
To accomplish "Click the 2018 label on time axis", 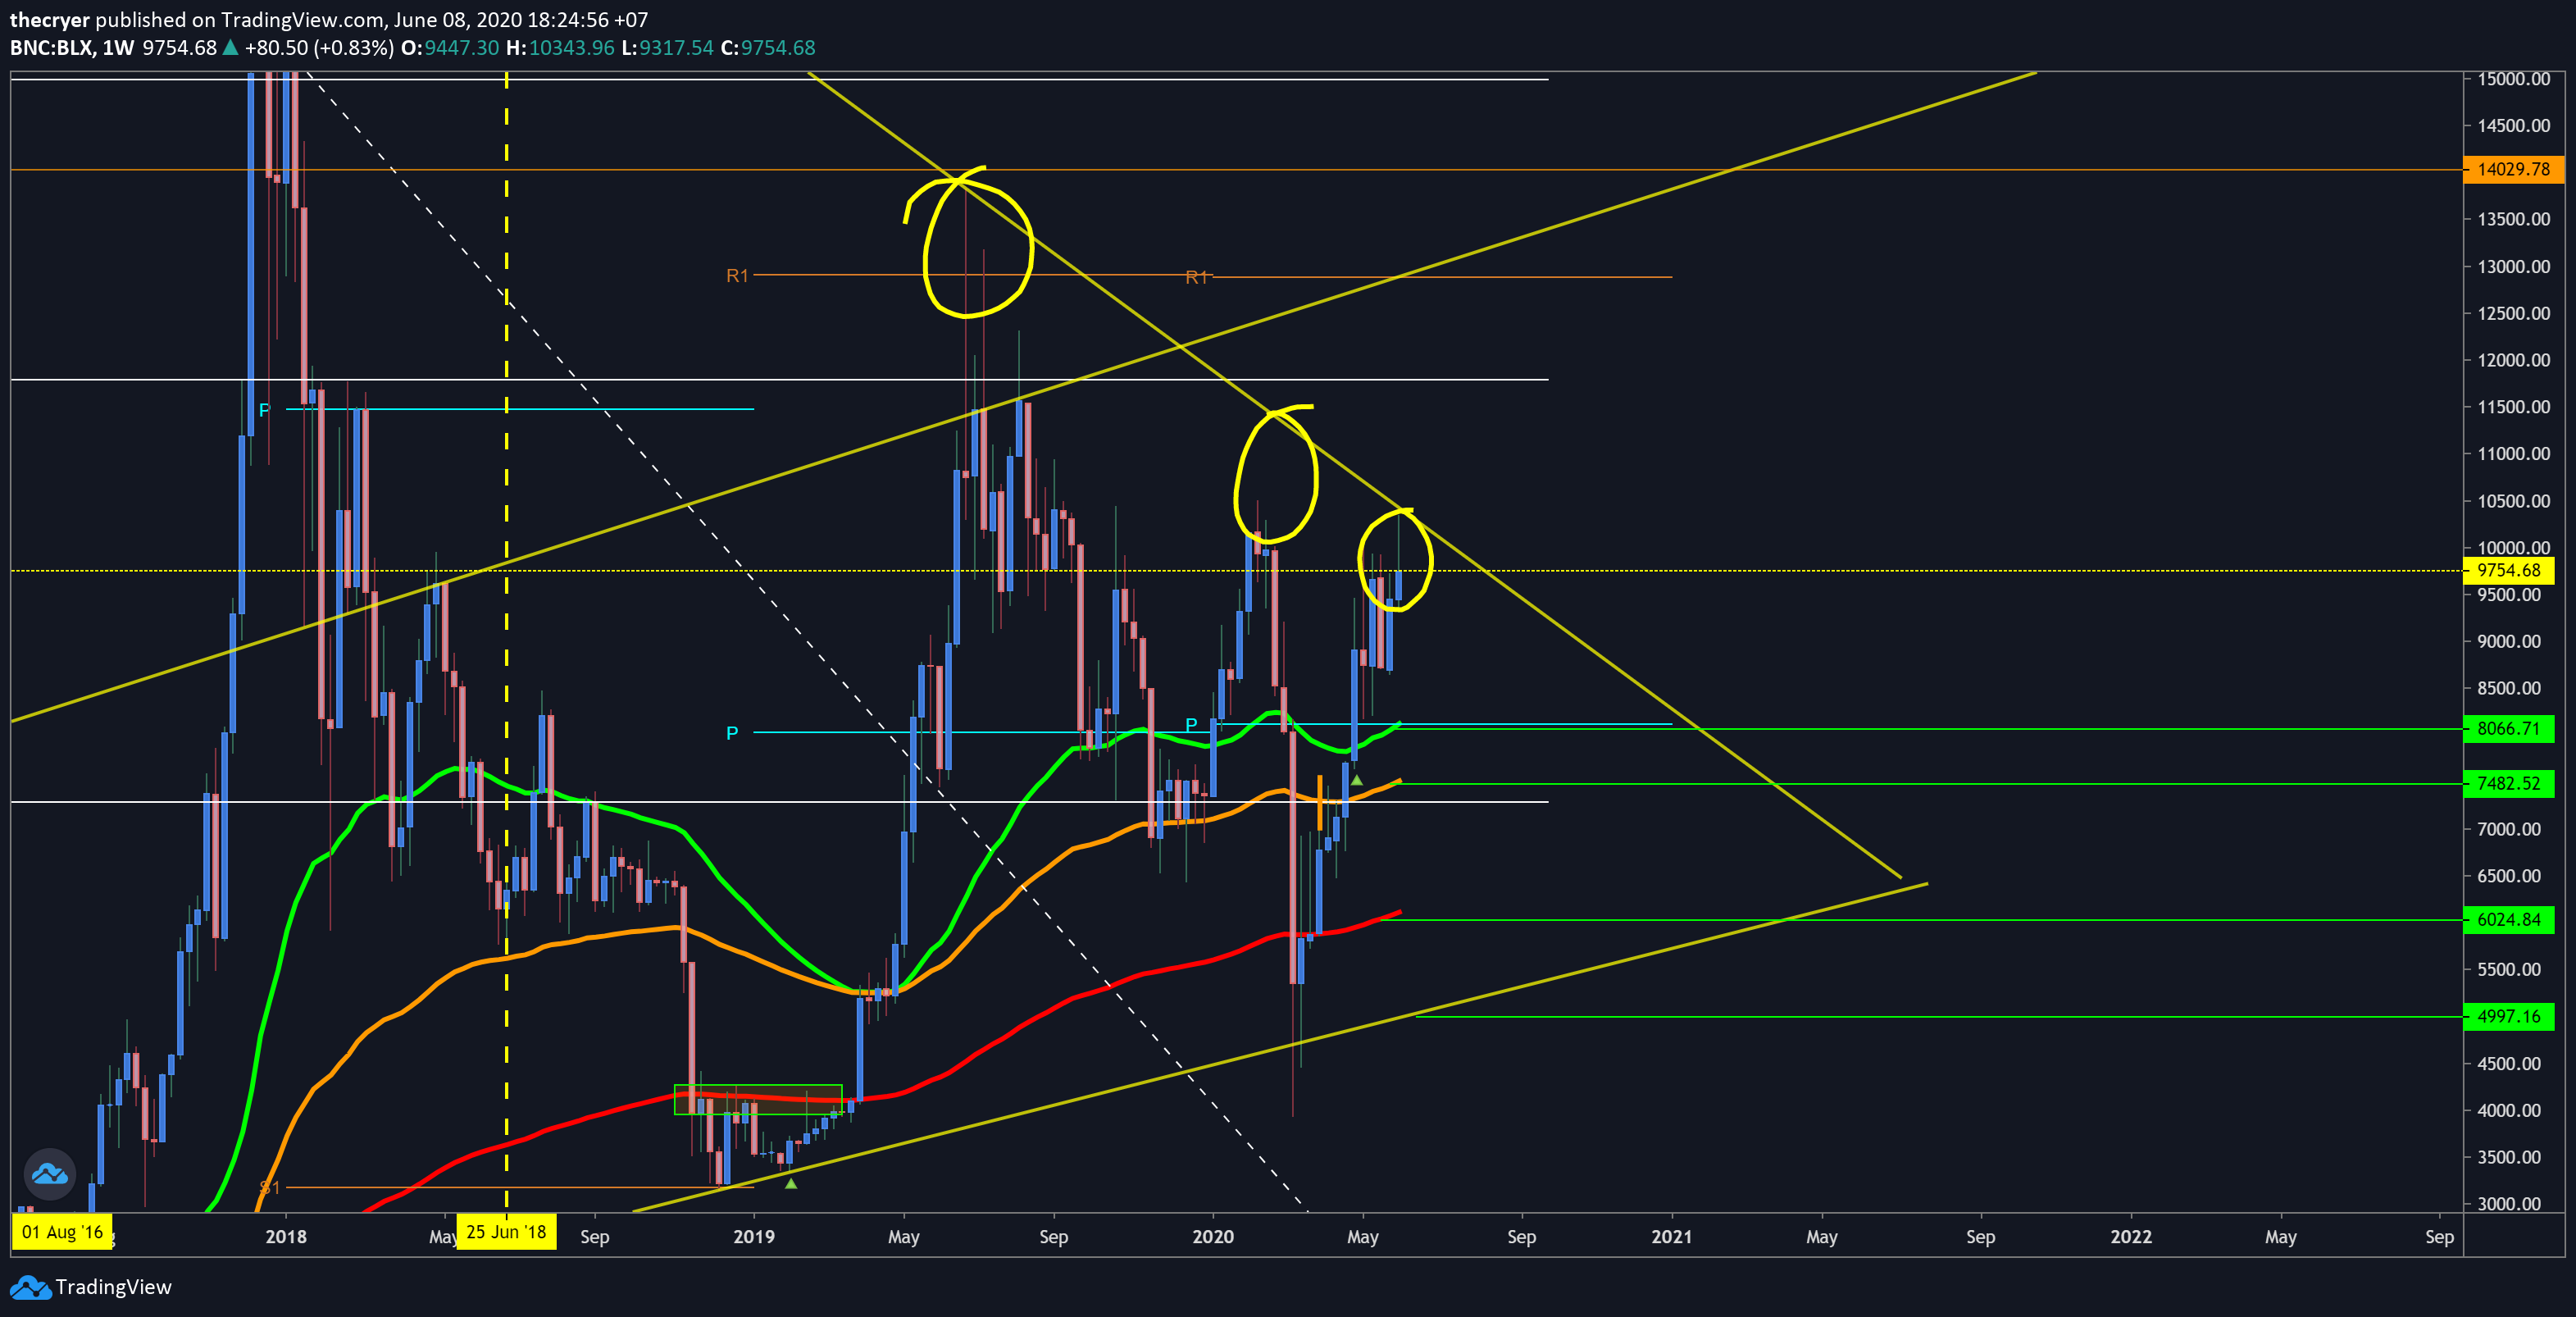I will coord(286,1237).
